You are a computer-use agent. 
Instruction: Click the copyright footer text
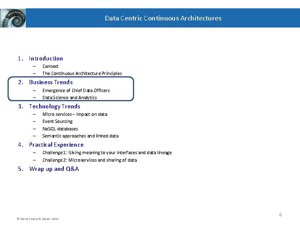point(38,219)
